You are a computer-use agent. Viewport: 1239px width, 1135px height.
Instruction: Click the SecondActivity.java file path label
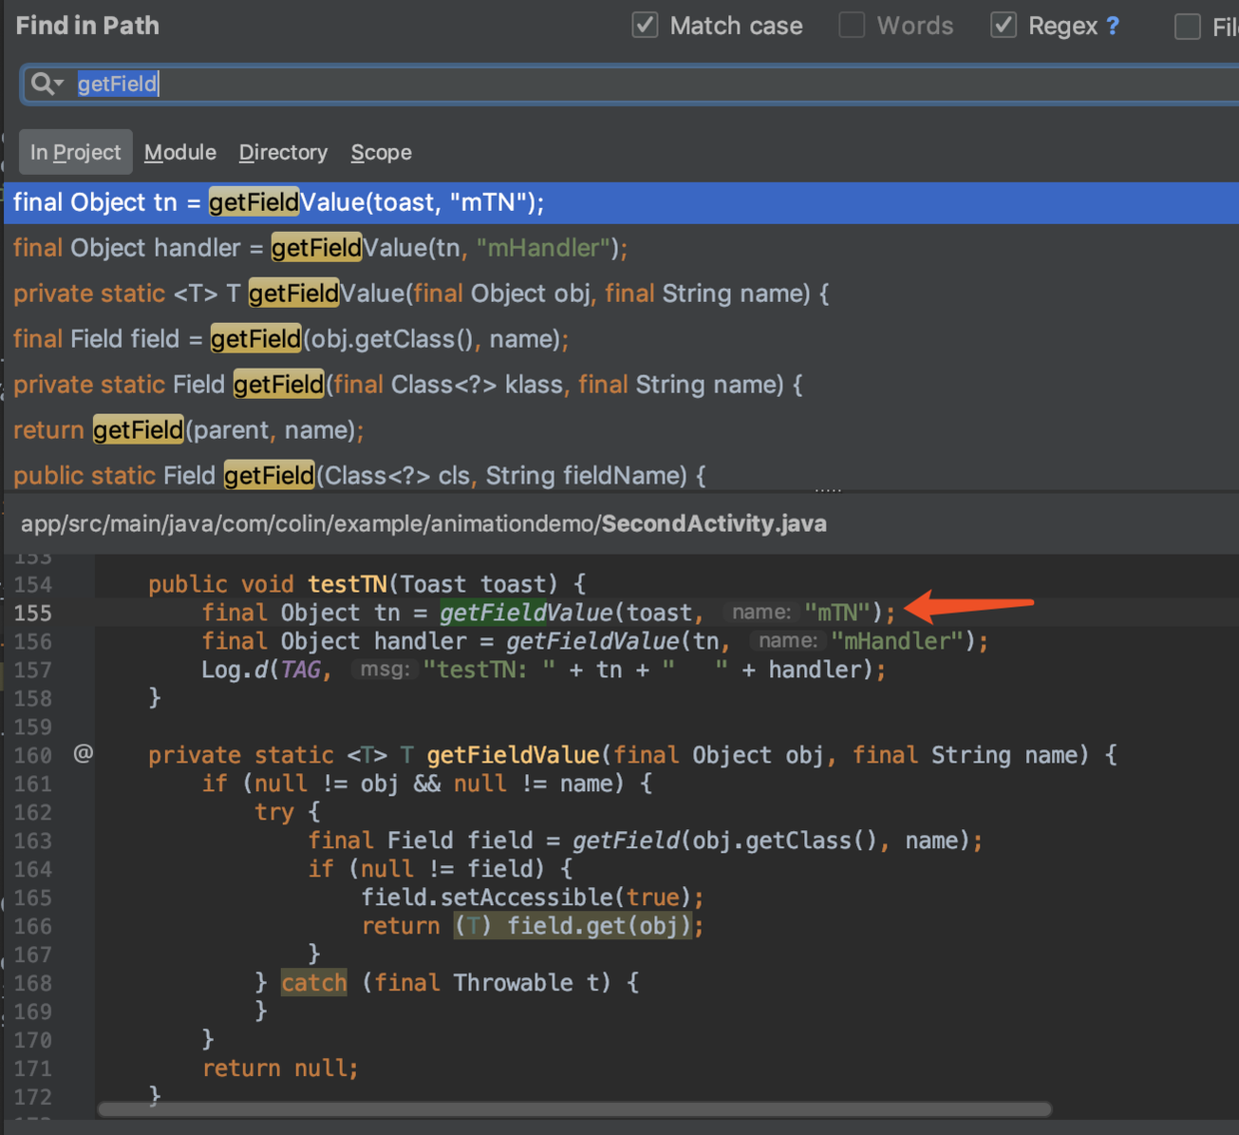tap(424, 524)
